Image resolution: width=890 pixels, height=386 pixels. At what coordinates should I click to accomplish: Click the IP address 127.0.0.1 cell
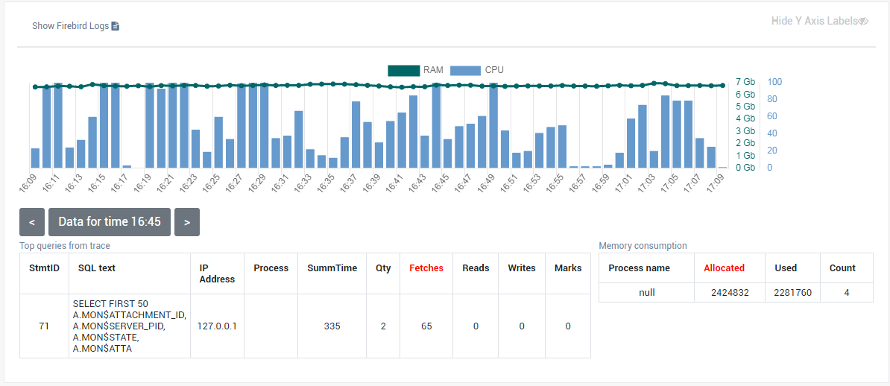(x=217, y=326)
